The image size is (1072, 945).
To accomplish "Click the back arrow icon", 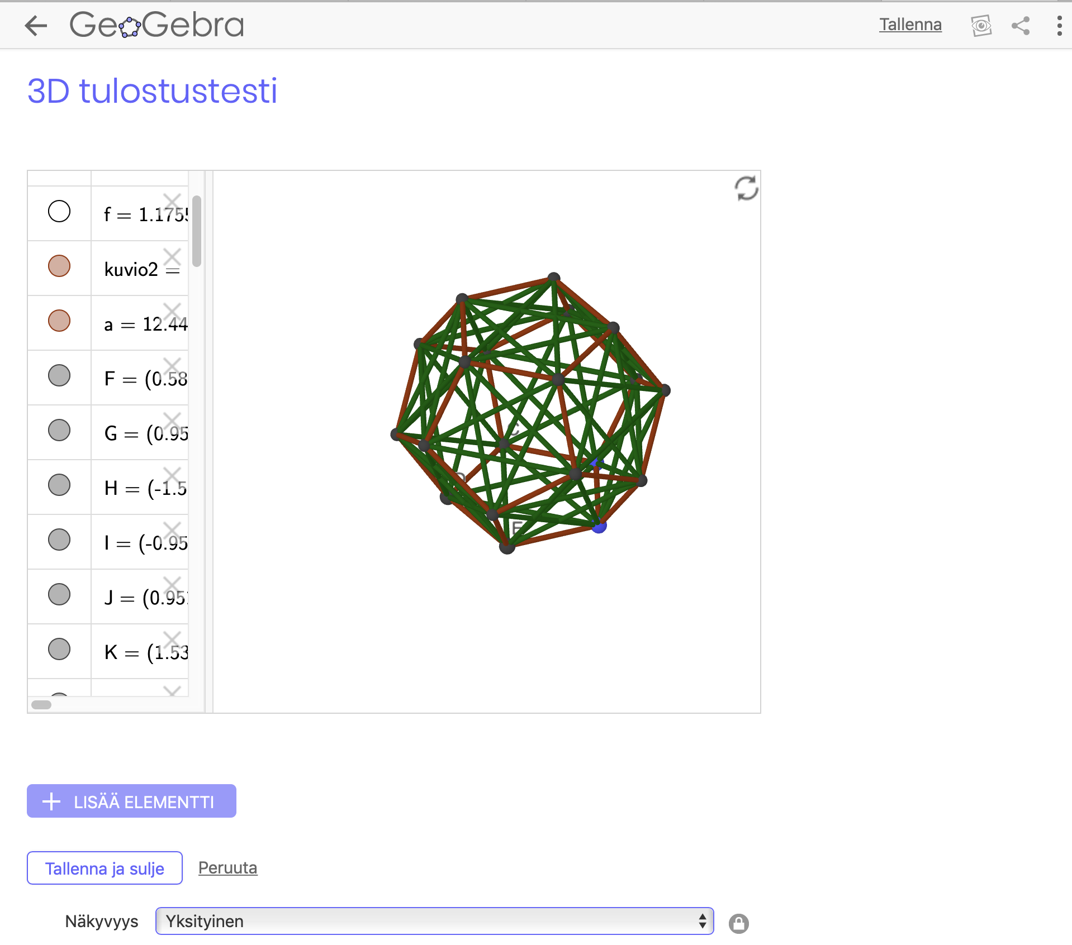I will (x=36, y=25).
